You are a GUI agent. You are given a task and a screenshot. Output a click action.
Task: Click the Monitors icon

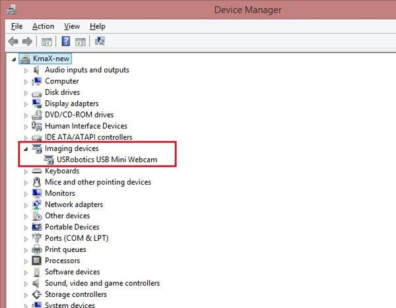37,193
